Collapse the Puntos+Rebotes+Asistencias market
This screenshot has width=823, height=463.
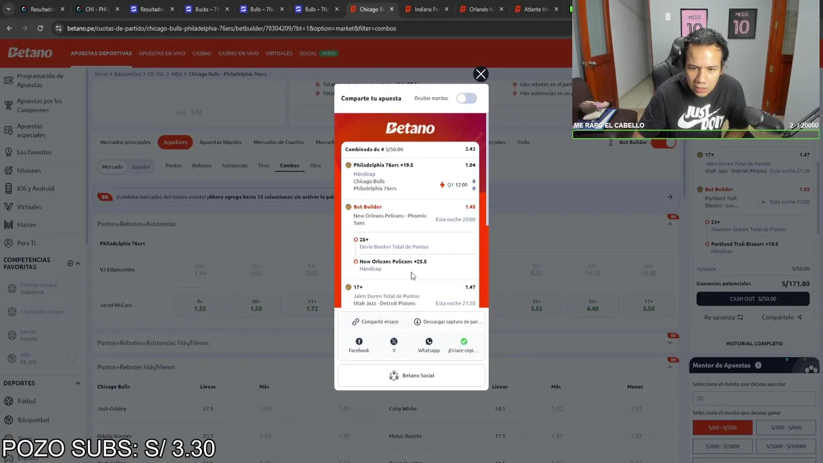coord(669,224)
